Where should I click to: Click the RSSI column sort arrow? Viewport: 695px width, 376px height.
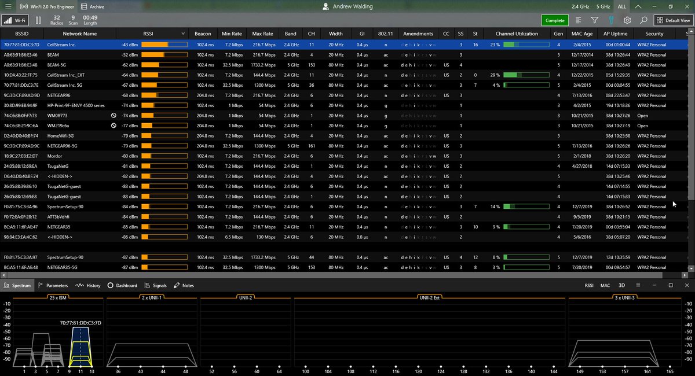(183, 34)
